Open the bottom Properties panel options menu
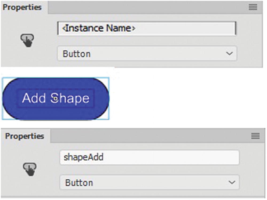 point(255,136)
